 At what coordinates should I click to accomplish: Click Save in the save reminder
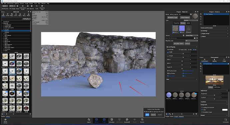[x=147, y=115]
